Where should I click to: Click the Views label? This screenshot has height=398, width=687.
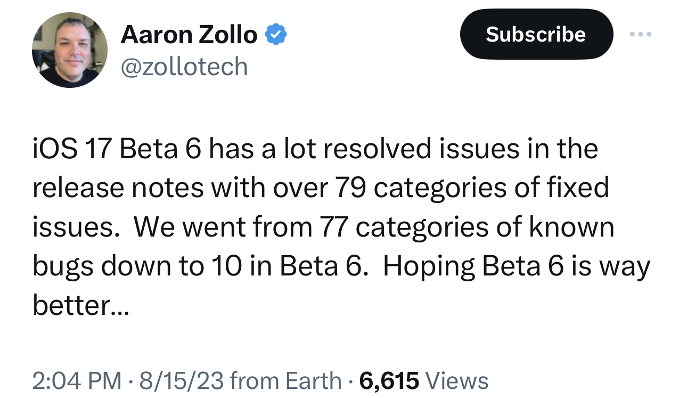click(457, 380)
